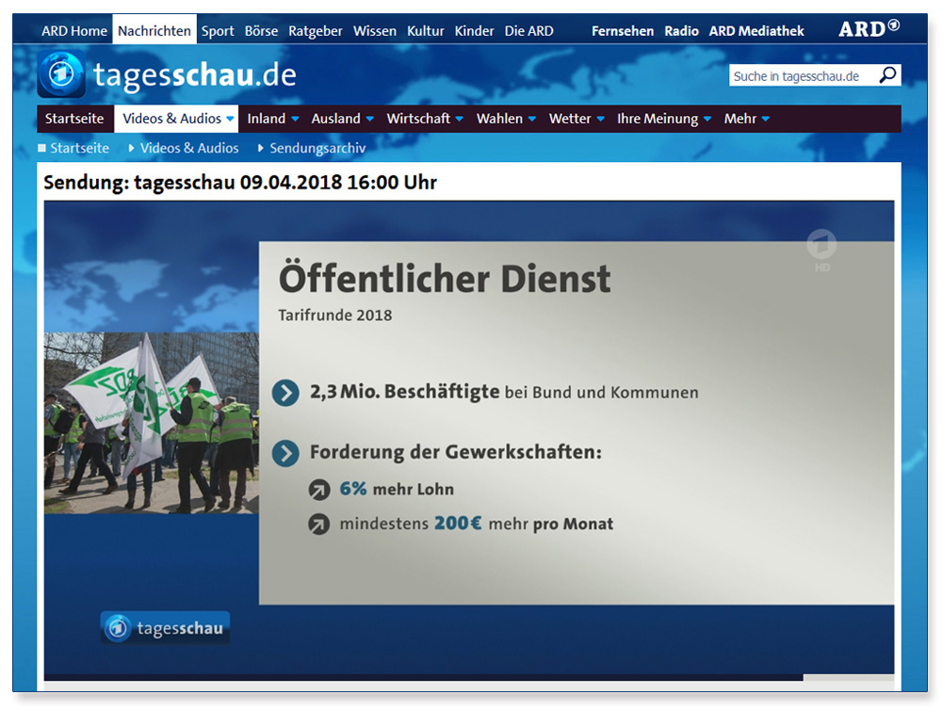Image resolution: width=942 pixels, height=711 pixels.
Task: Click arrow icon beside '6% mehr Lohn'
Action: click(319, 490)
